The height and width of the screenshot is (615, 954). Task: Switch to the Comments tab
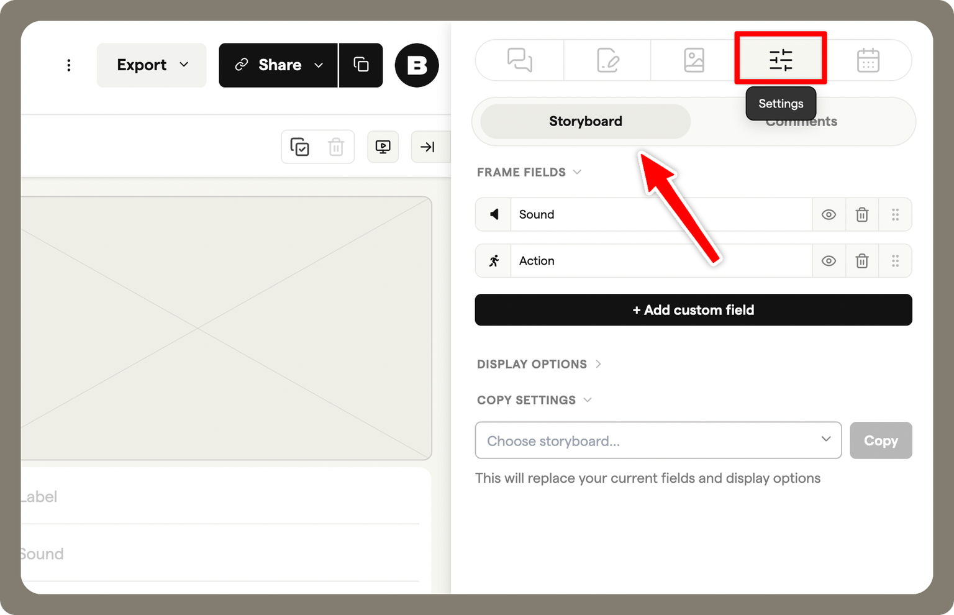(x=801, y=121)
